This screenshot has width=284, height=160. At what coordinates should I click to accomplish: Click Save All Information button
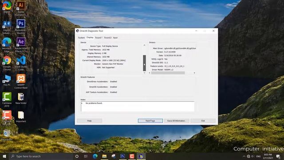177,120
